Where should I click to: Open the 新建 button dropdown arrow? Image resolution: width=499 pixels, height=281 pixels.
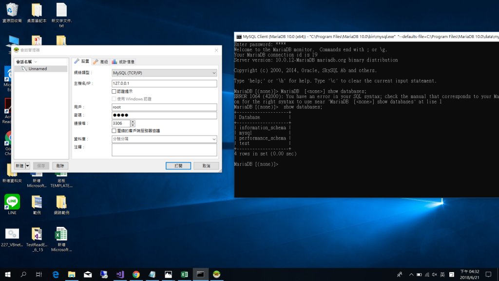28,166
